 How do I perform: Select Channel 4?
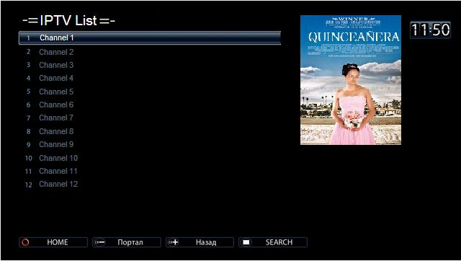[x=150, y=79]
